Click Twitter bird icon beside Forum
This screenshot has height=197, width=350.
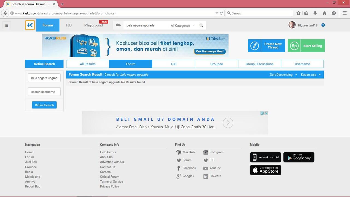(179, 160)
